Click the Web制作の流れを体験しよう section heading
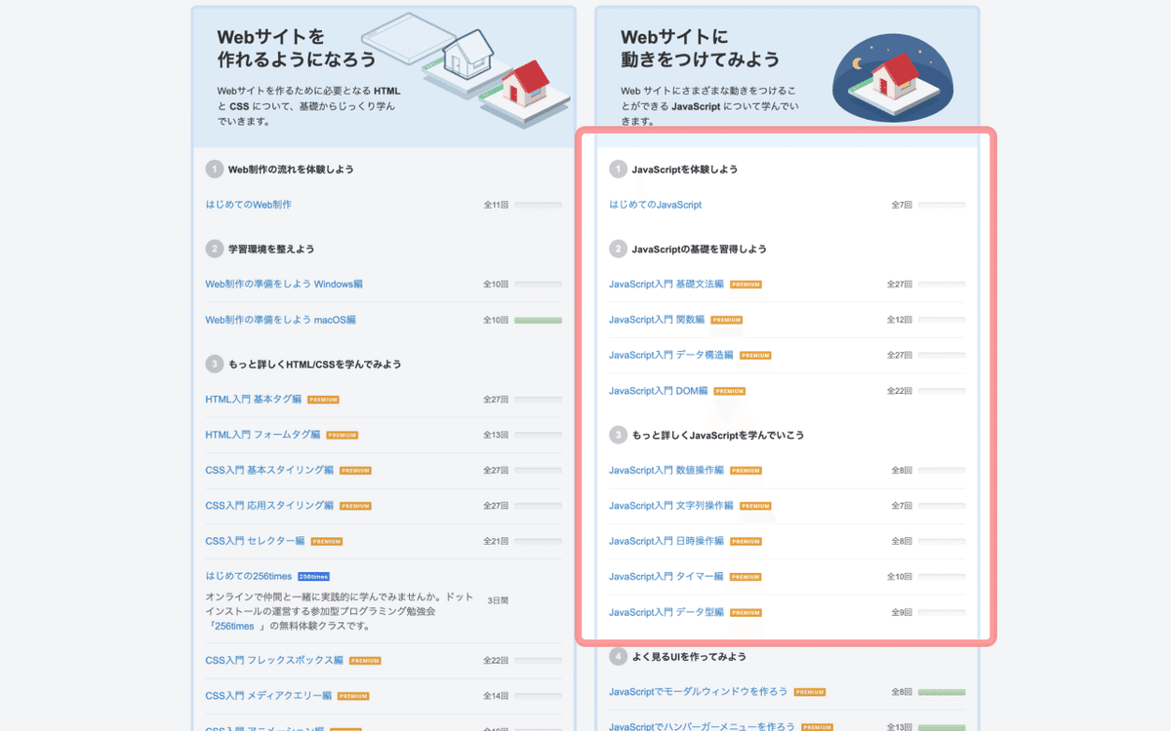This screenshot has height=731, width=1171. [291, 170]
